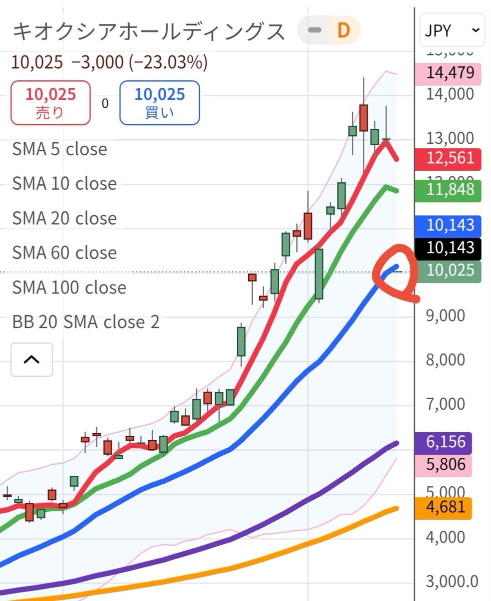
Task: Open the キオクシアホールディングス symbol title
Action: coord(148,31)
